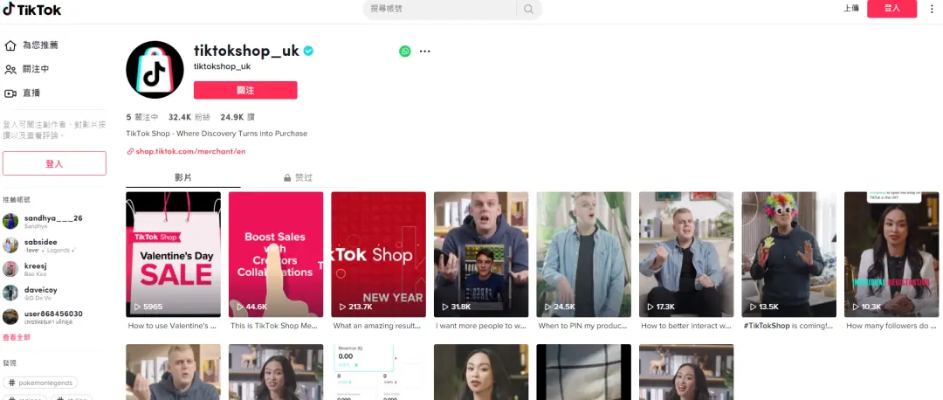Click the search accounts input field
The height and width of the screenshot is (400, 943).
coord(441,9)
